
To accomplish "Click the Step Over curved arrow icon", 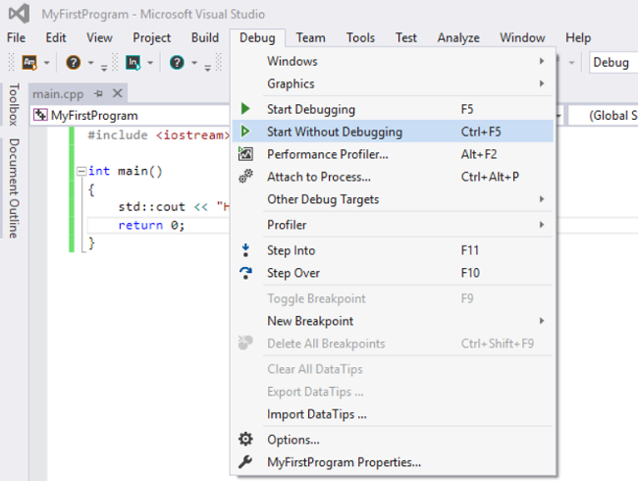I will 246,273.
